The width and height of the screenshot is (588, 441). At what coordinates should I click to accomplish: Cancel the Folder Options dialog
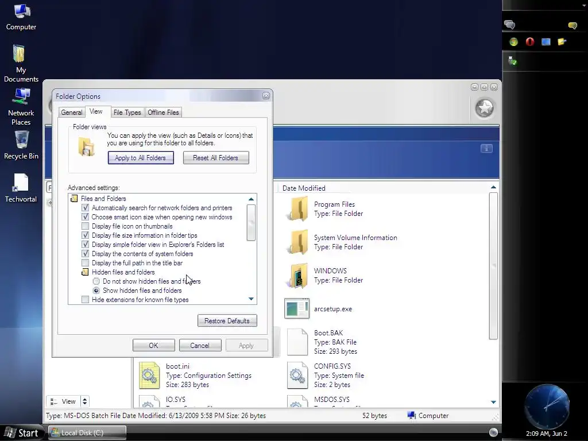pos(200,345)
